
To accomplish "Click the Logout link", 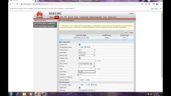I will [131, 13].
